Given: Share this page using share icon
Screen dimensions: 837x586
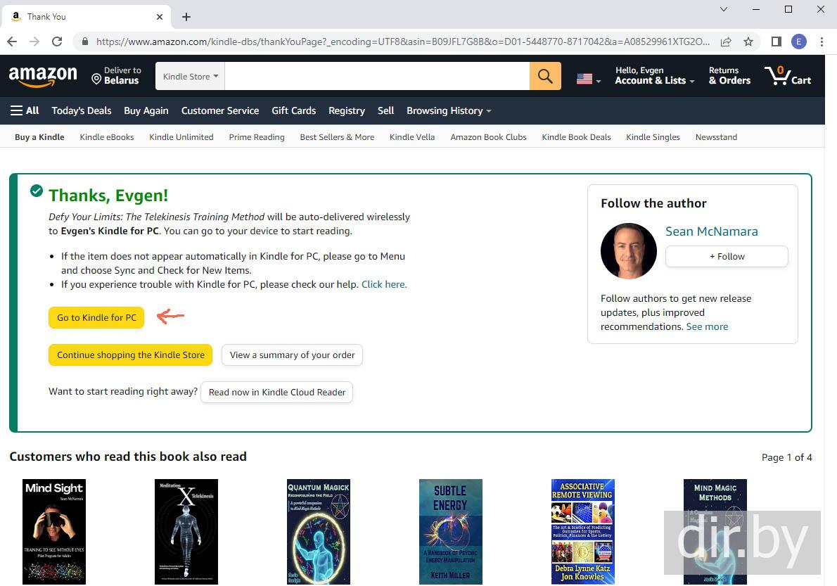Looking at the screenshot, I should click(726, 42).
